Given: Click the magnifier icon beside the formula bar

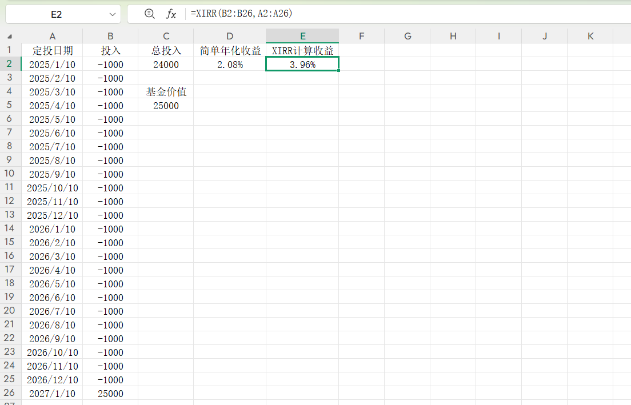Looking at the screenshot, I should click(149, 14).
